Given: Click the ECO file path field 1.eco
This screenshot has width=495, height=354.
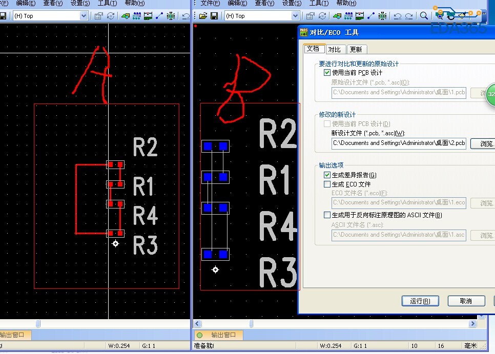Looking at the screenshot, I should (x=399, y=202).
